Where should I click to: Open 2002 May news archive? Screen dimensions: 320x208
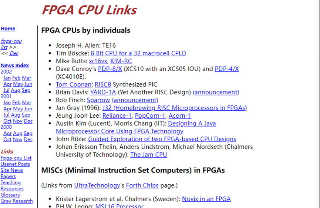coord(18,84)
